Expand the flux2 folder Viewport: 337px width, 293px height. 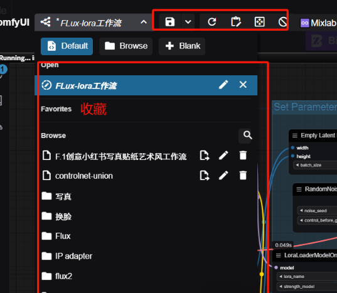coord(57,276)
